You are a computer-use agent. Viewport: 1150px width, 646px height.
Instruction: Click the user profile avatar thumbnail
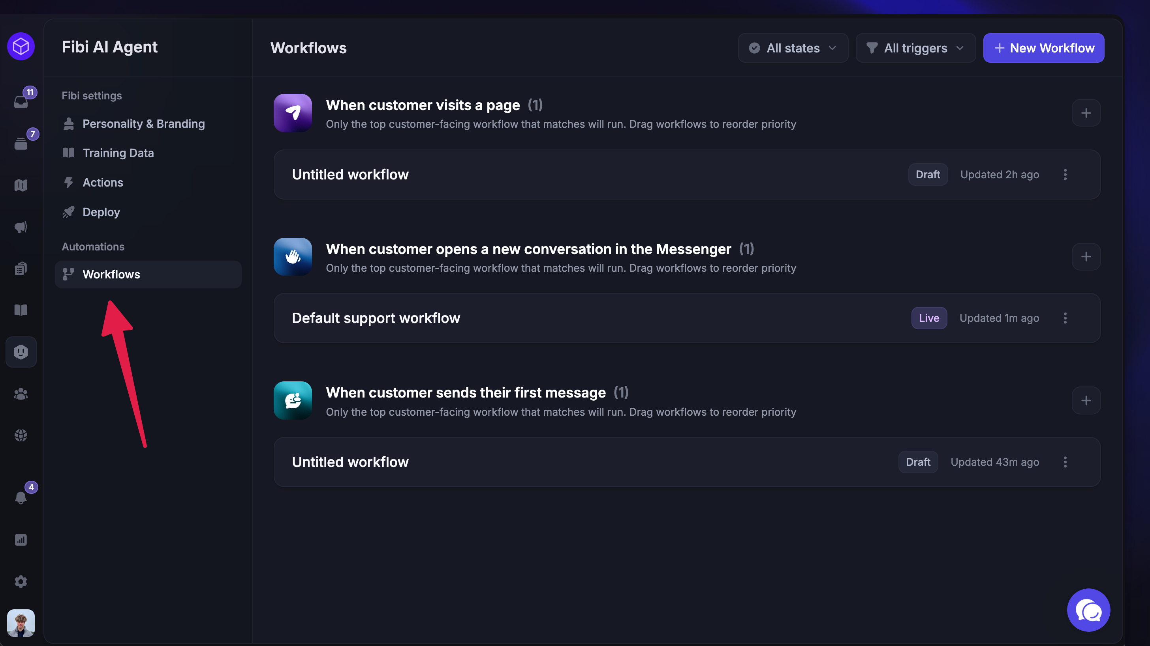[x=21, y=623]
